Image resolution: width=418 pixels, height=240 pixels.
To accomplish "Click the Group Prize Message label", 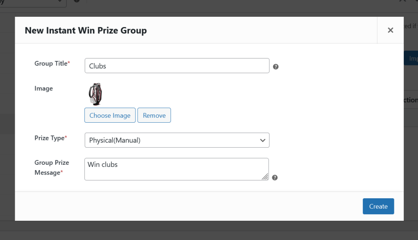I will tap(52, 168).
